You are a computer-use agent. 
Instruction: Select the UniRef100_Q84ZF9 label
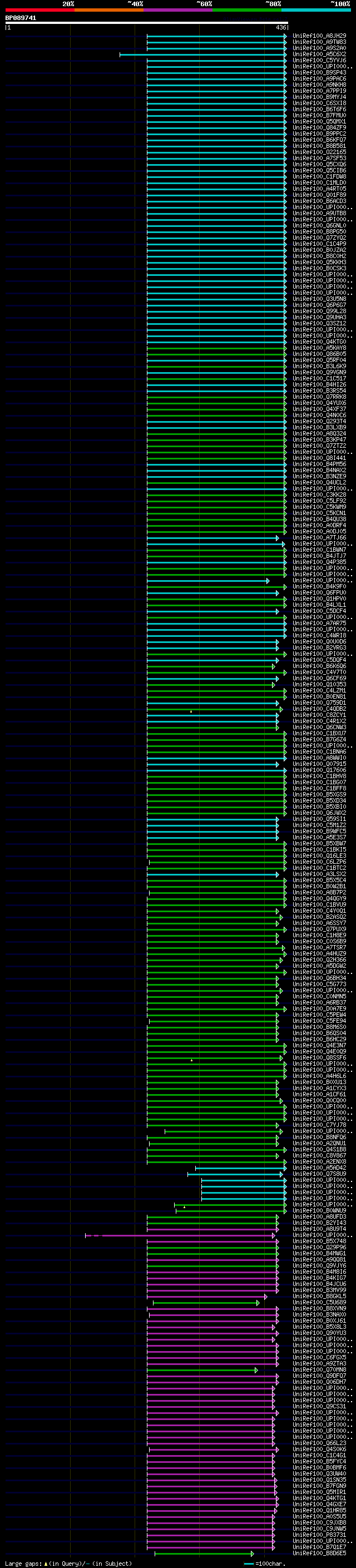click(319, 127)
